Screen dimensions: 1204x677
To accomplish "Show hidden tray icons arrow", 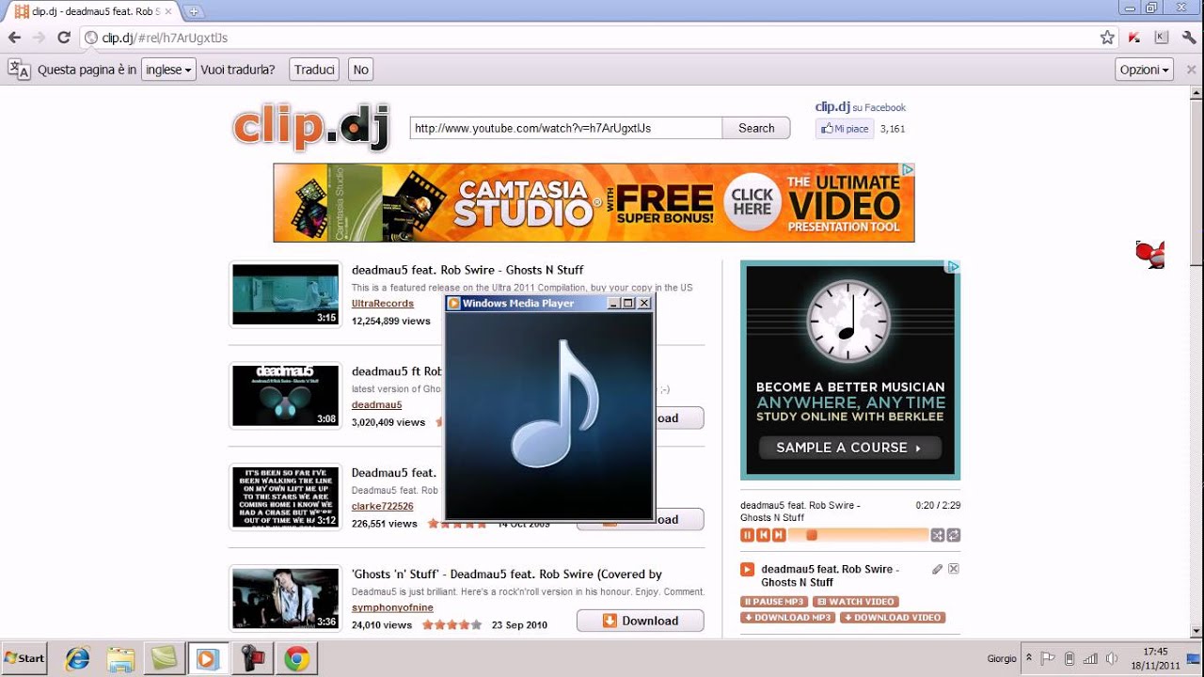I will (x=1028, y=658).
